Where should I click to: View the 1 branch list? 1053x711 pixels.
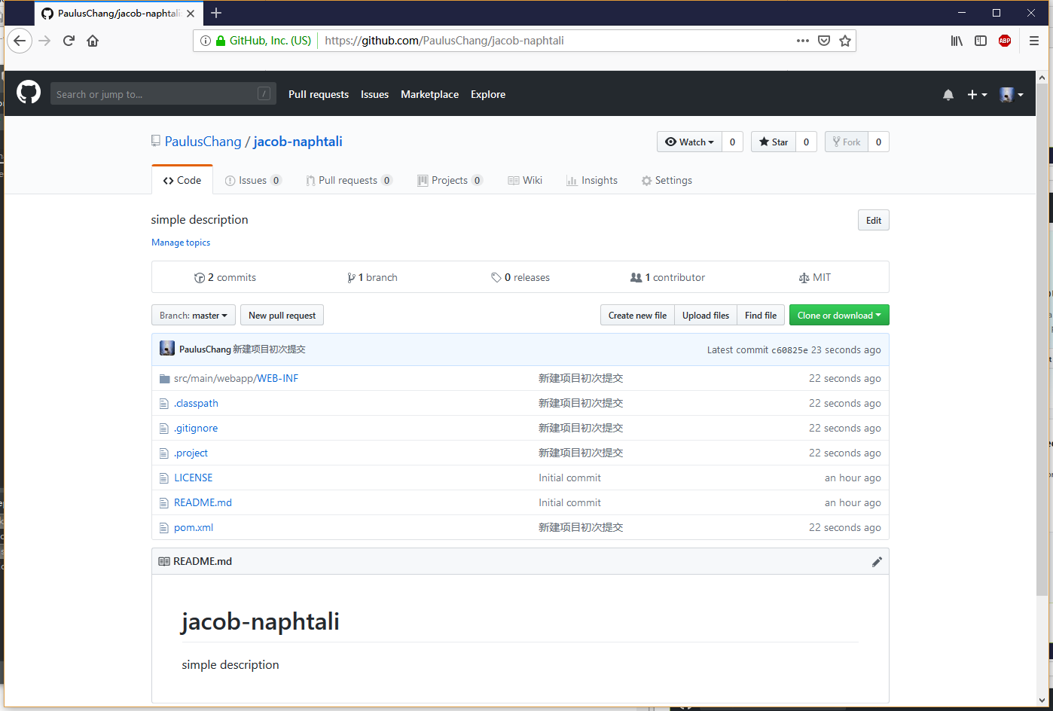click(372, 278)
